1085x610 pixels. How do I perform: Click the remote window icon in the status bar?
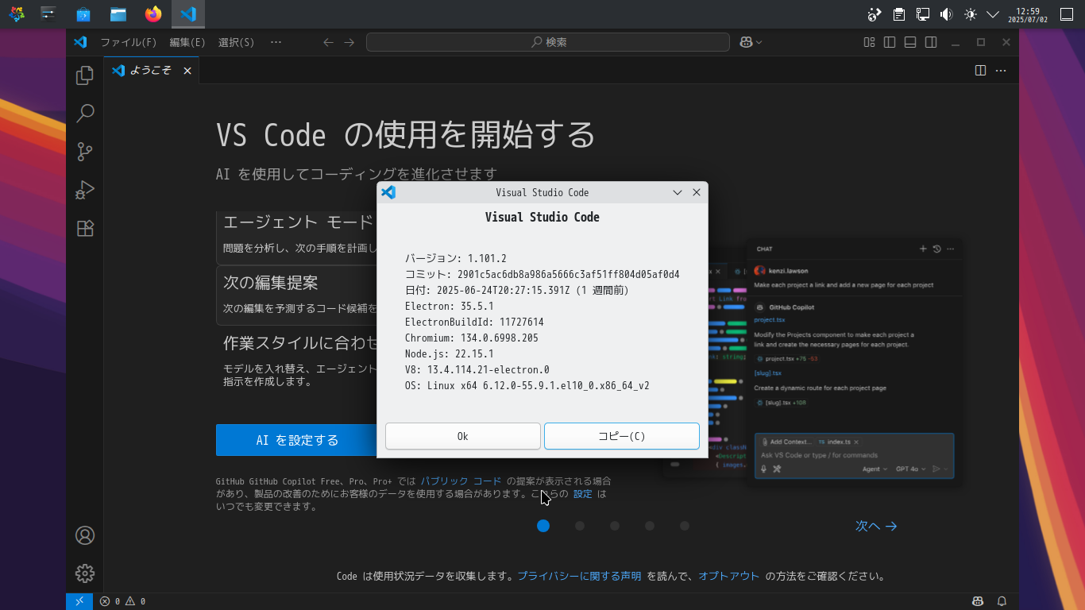[x=79, y=601]
